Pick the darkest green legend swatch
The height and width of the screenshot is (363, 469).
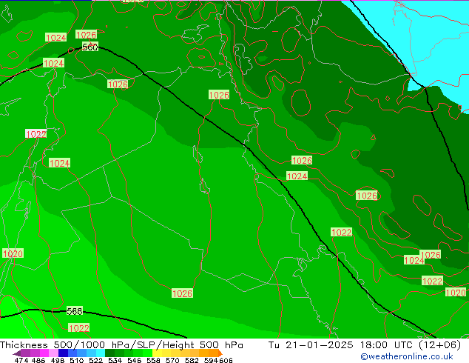coord(109,353)
